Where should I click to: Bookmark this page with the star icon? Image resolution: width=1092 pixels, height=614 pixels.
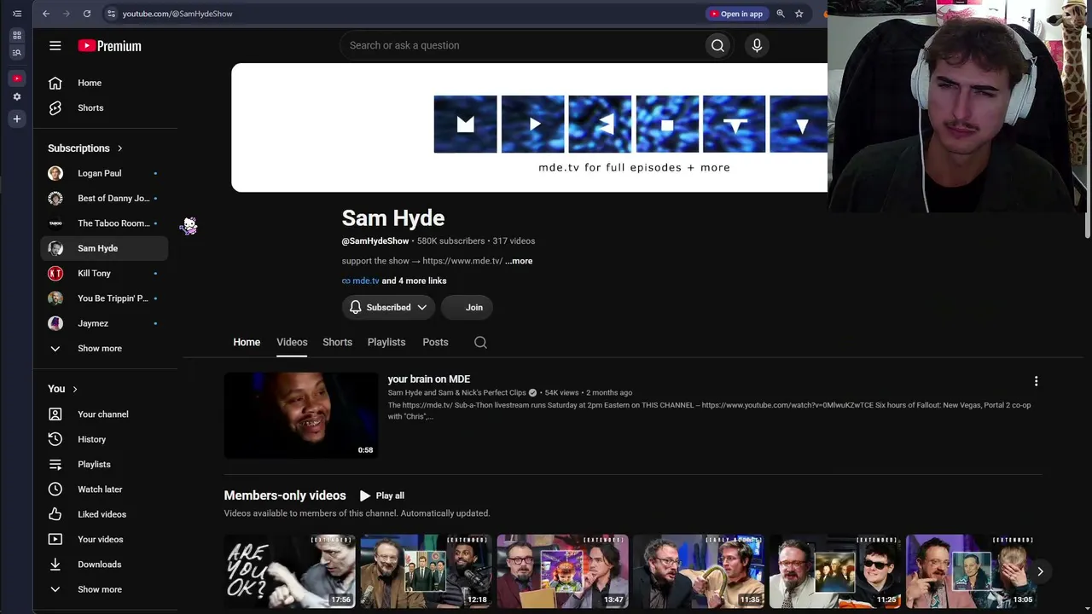[799, 14]
